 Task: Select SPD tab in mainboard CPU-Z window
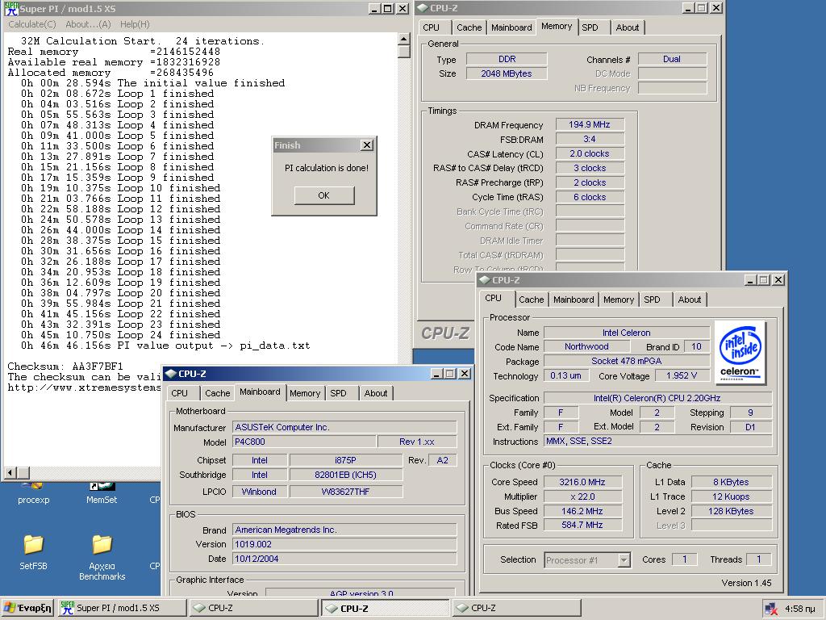pos(338,393)
